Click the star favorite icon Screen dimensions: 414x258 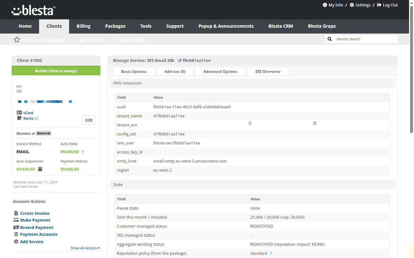[x=17, y=39]
